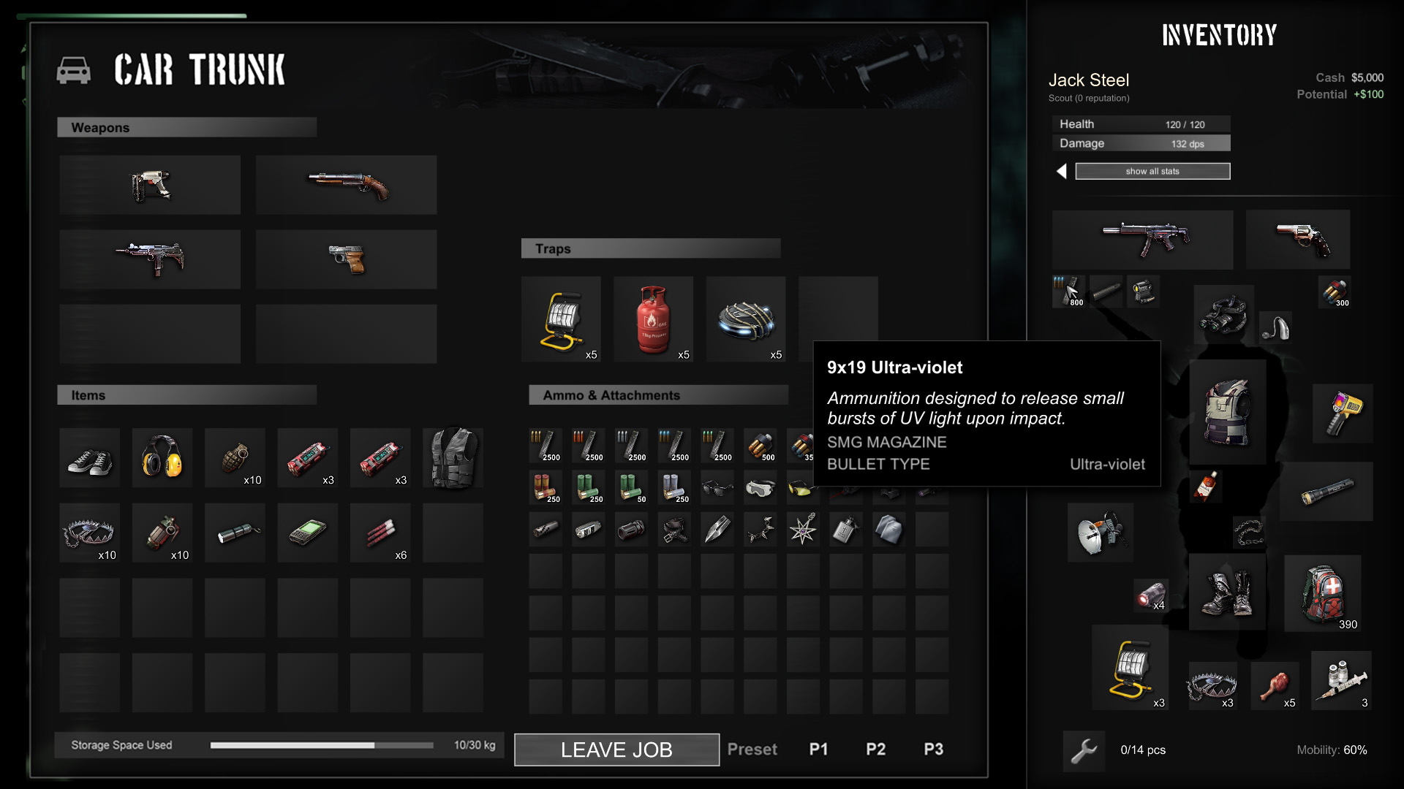This screenshot has height=789, width=1404.
Task: Toggle the inventory panel arrow expander
Action: (x=1061, y=172)
